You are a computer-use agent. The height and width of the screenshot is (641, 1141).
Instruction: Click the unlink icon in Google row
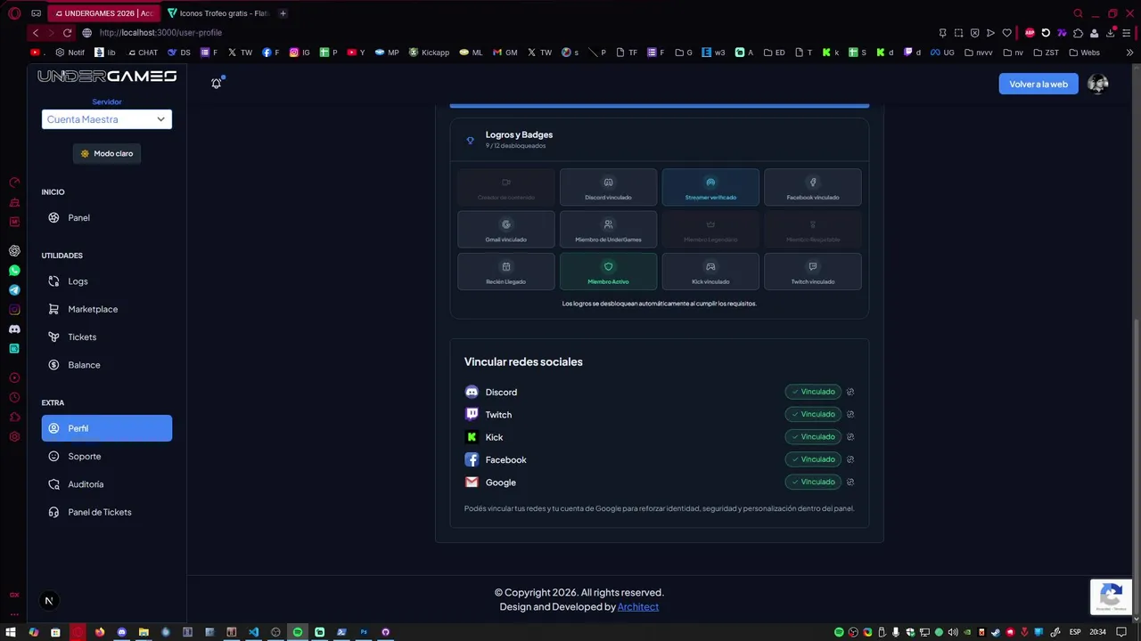click(850, 482)
